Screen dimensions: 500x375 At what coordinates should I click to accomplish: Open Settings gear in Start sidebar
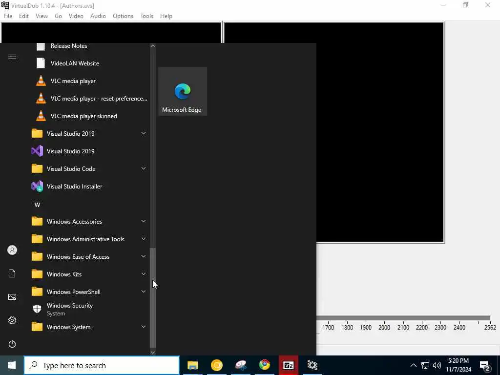point(12,320)
